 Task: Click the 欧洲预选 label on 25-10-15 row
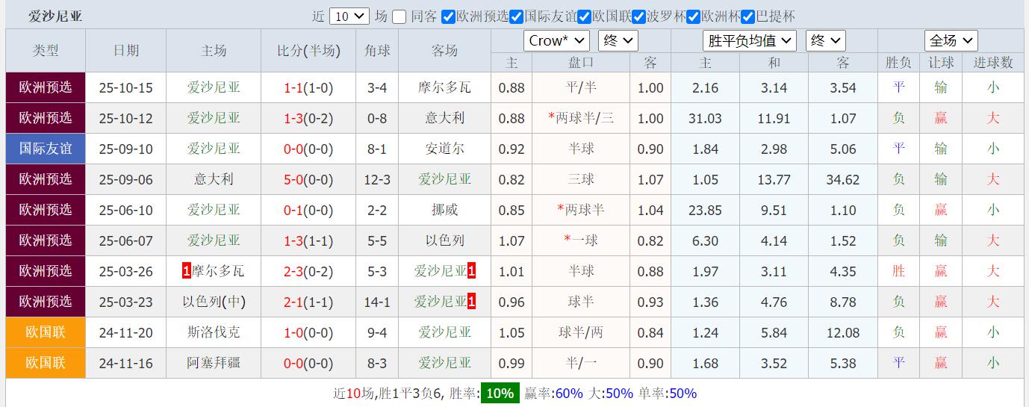46,88
